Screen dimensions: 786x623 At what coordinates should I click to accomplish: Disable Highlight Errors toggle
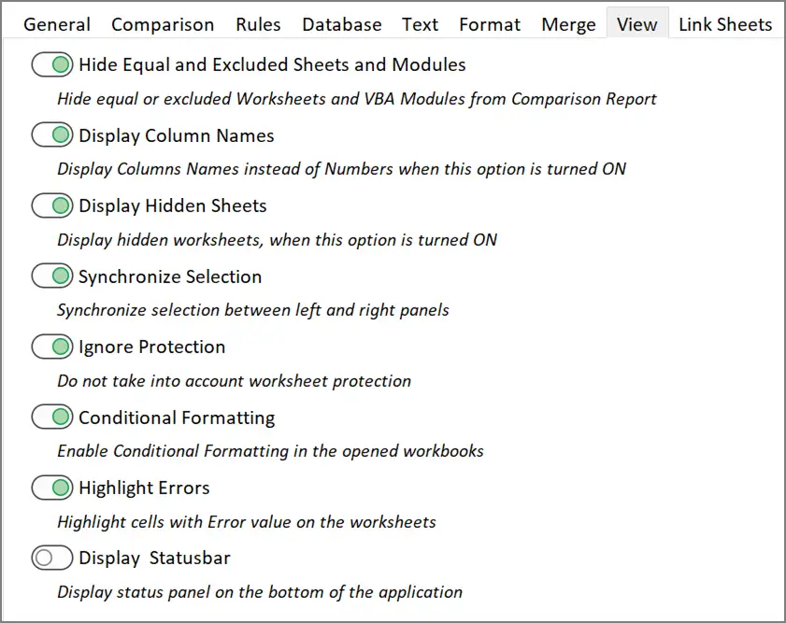click(52, 488)
